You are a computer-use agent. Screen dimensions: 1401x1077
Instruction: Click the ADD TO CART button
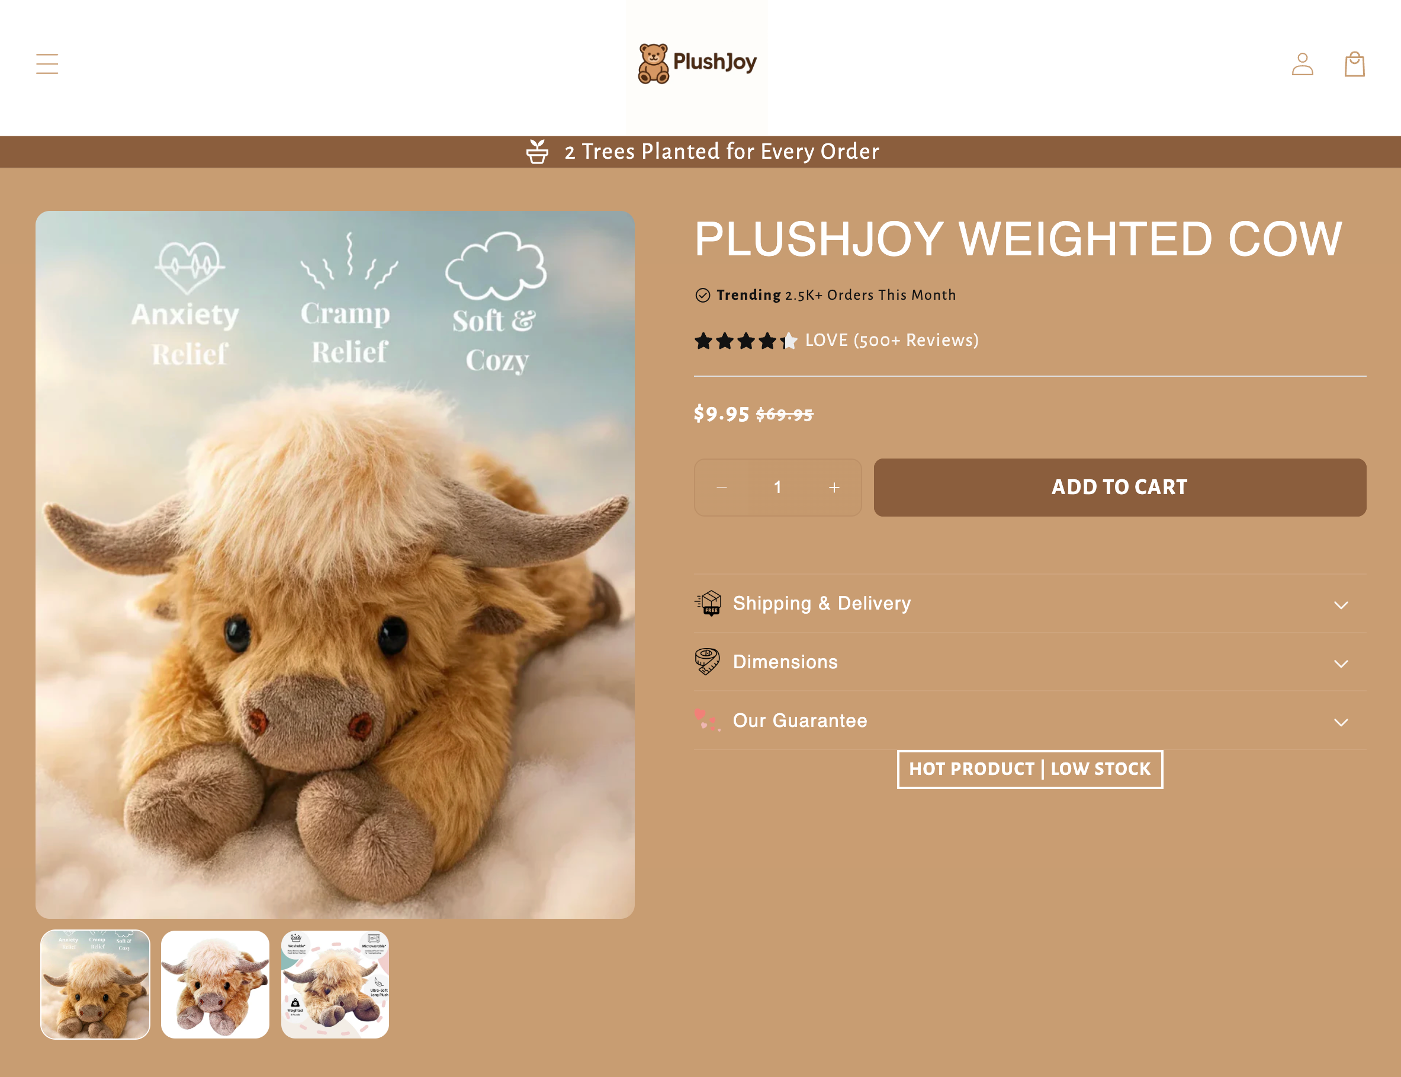pos(1120,487)
